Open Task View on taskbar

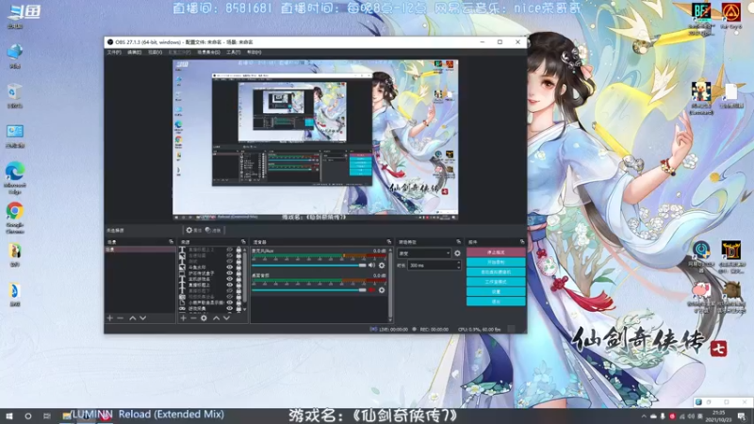(x=46, y=416)
